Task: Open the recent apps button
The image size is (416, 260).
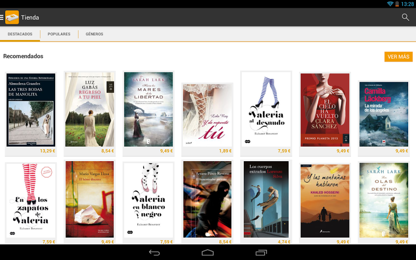Action: coord(262,253)
